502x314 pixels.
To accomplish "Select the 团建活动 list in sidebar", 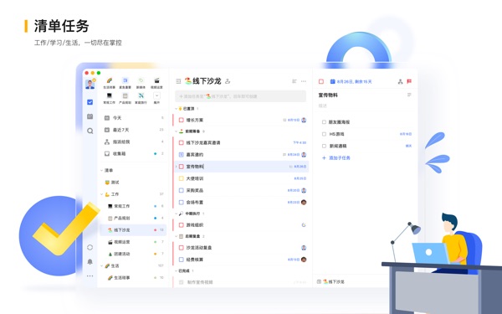I will [134, 254].
